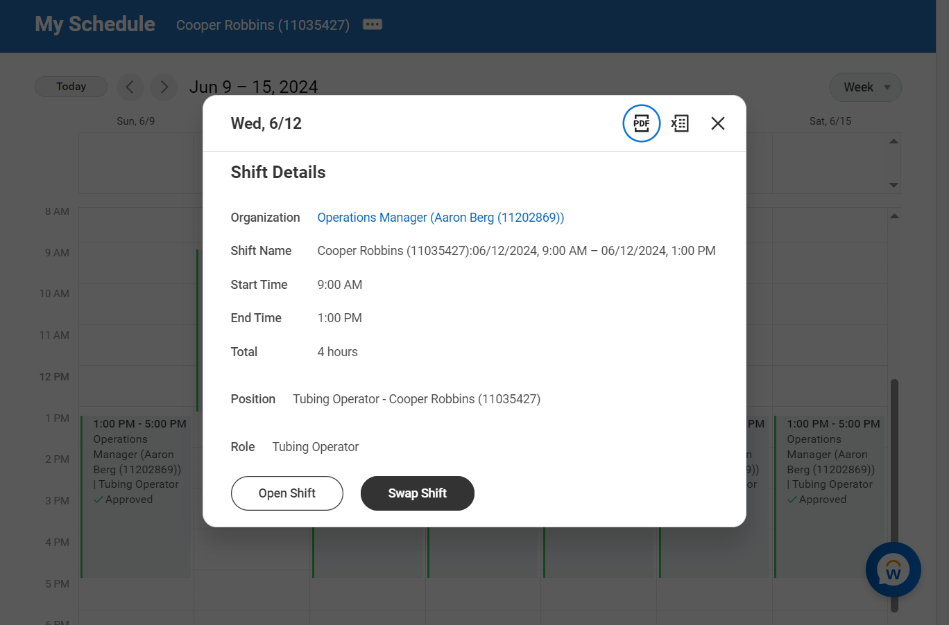Click the all-day area scroll down arrow
Image resolution: width=949 pixels, height=625 pixels.
894,185
